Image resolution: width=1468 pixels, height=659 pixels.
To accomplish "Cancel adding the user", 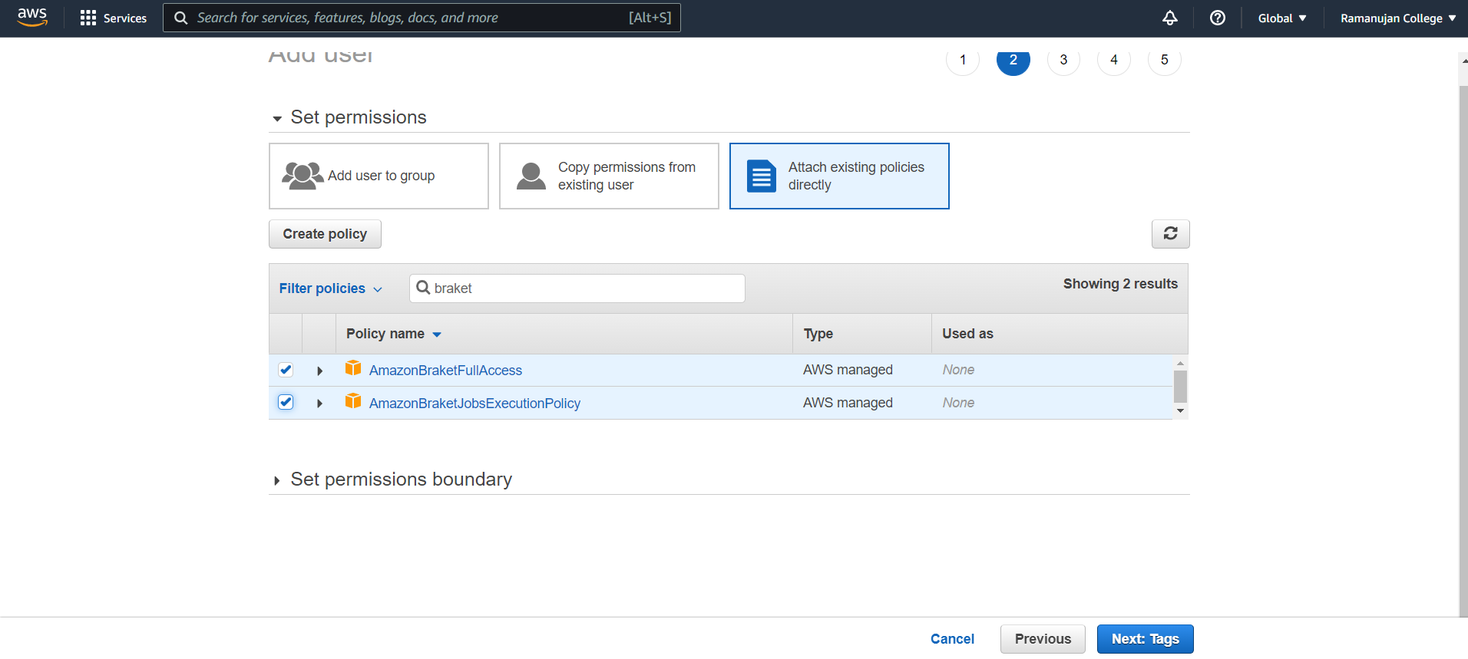I will click(x=952, y=639).
